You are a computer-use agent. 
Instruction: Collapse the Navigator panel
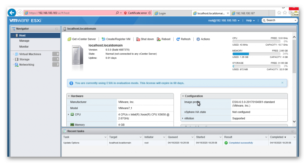[56, 29]
